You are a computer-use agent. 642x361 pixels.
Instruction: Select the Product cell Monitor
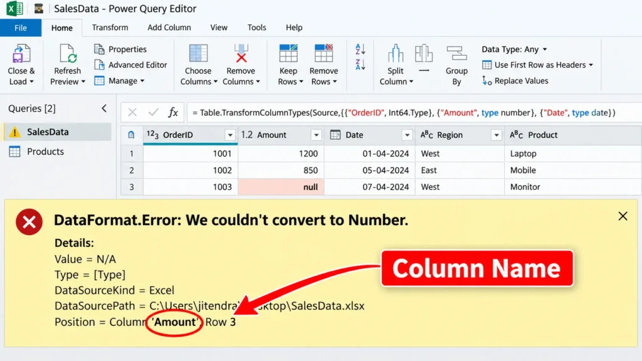click(573, 187)
